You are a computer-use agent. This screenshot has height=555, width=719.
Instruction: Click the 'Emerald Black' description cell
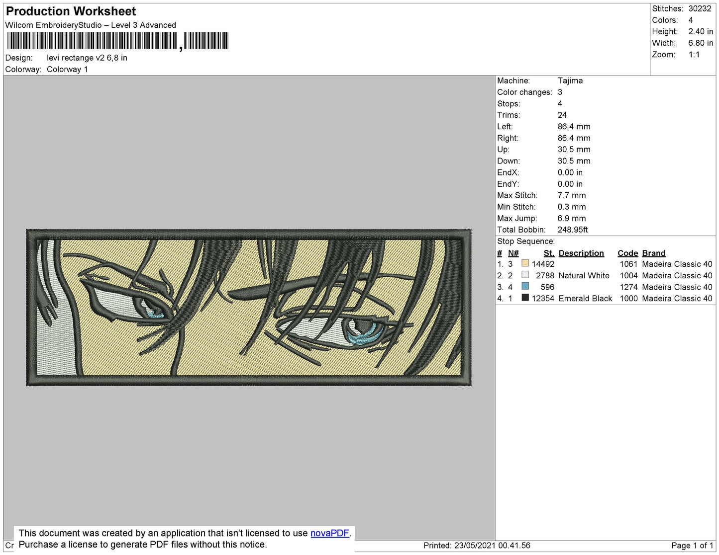(x=585, y=299)
